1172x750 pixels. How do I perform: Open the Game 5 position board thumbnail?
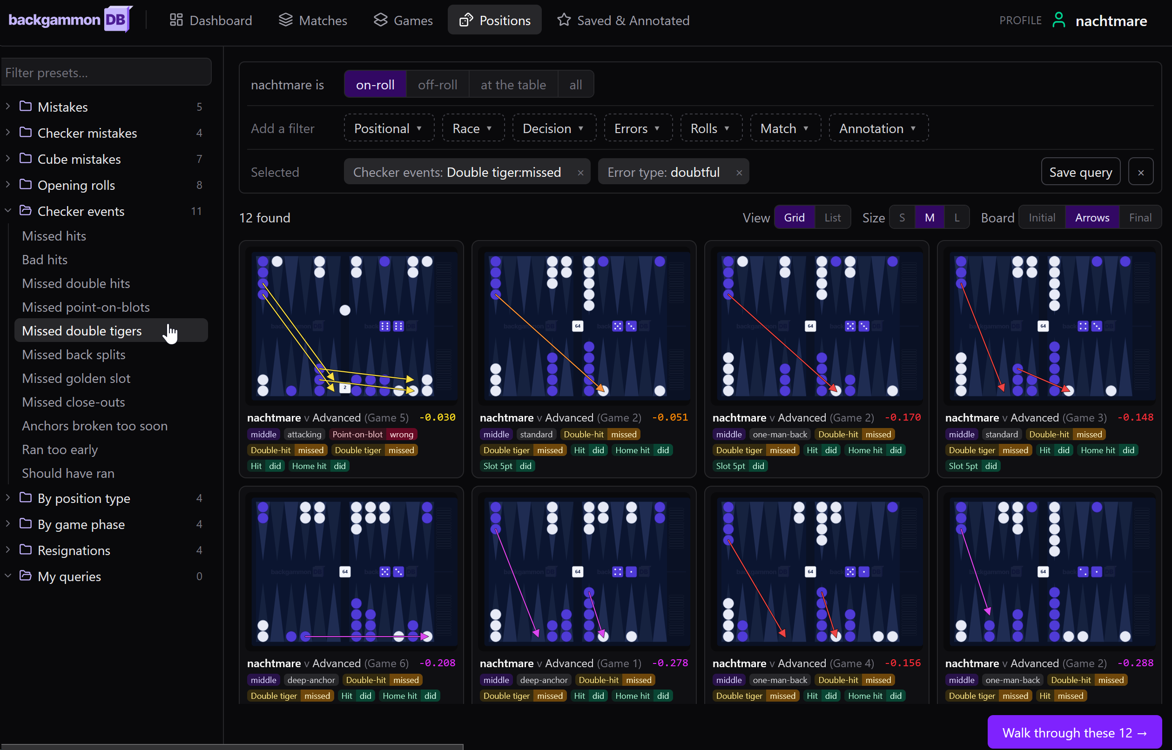(x=351, y=325)
